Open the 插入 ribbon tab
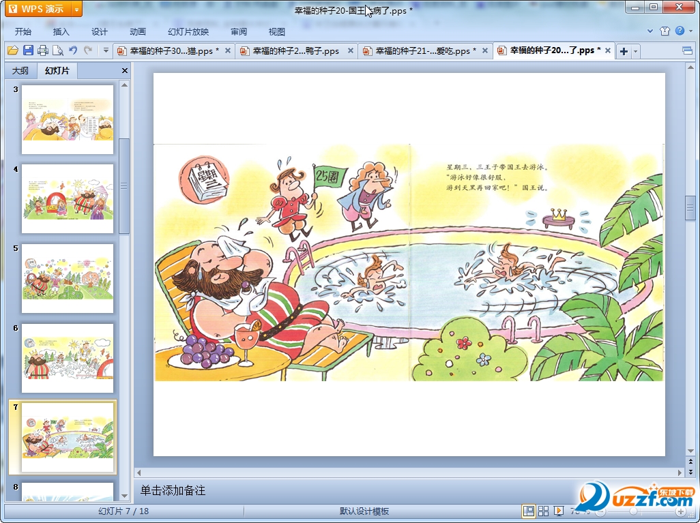The height and width of the screenshot is (523, 700). click(61, 31)
